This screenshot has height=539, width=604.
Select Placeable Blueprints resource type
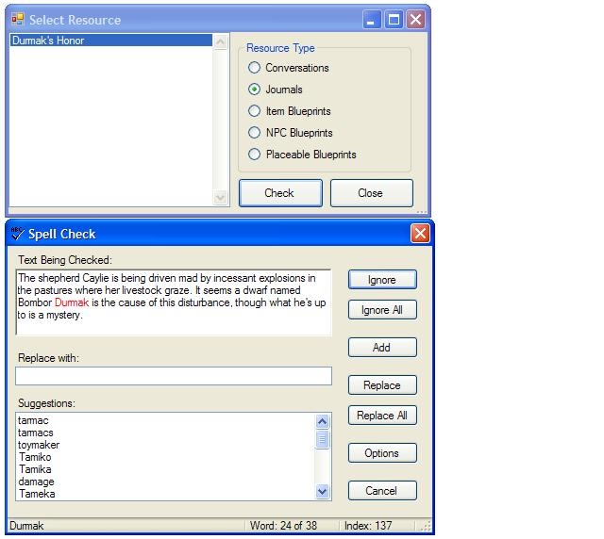[x=254, y=155]
